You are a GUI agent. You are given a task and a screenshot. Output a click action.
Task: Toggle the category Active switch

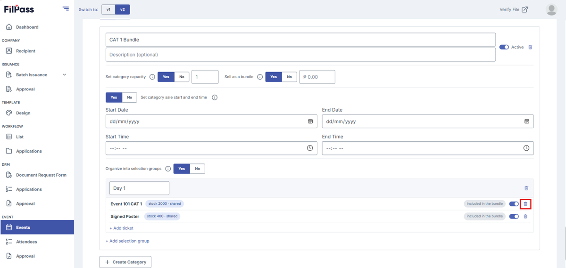[x=504, y=47]
